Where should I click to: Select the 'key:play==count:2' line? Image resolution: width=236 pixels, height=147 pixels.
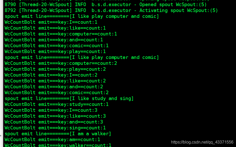pyautogui.click(x=55, y=69)
